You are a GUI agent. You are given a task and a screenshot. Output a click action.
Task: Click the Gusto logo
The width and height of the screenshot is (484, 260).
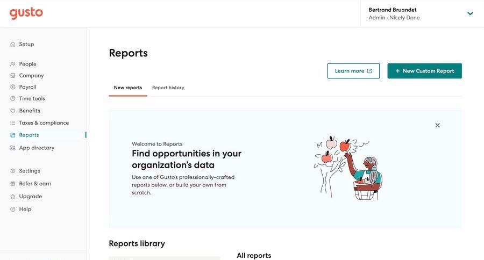pos(26,13)
